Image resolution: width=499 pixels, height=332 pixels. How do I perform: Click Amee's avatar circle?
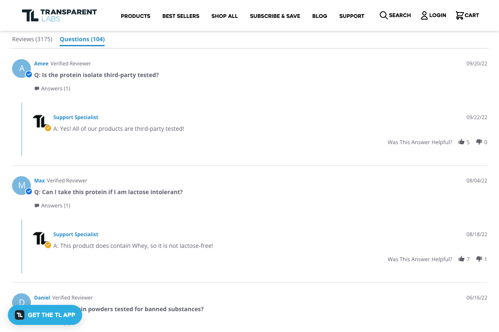tap(21, 68)
